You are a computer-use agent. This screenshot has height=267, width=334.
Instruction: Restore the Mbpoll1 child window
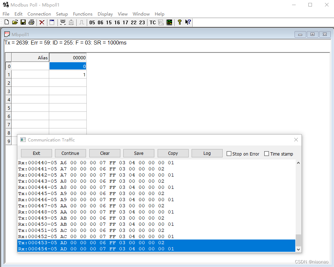(312, 34)
